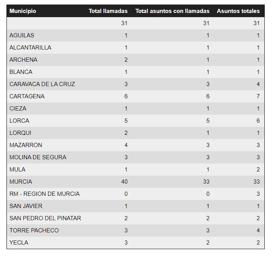The height and width of the screenshot is (256, 275).
Task: Click the YECLA row label
Action: coord(19,243)
